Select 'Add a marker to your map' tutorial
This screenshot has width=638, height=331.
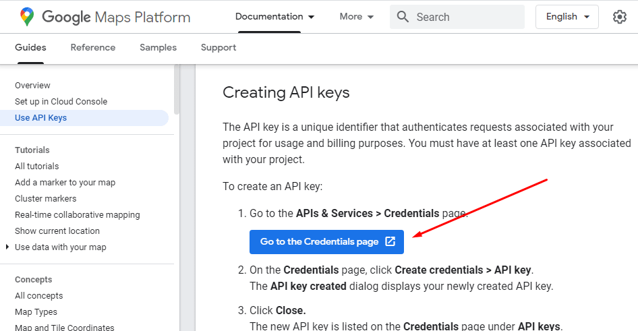point(65,183)
